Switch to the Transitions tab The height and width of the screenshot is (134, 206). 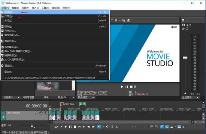click(46, 98)
